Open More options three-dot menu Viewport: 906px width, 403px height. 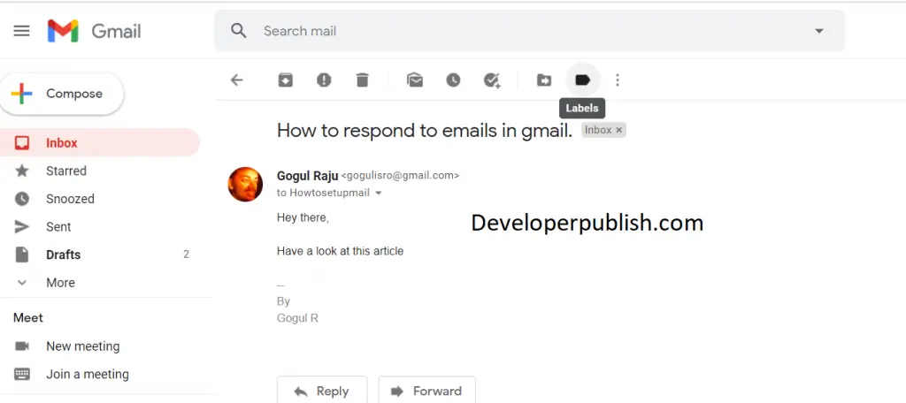pos(618,80)
